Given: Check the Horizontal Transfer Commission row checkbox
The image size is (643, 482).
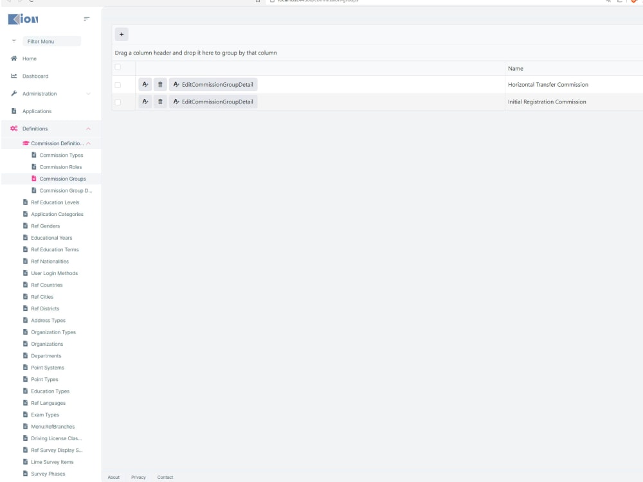Looking at the screenshot, I should [118, 85].
